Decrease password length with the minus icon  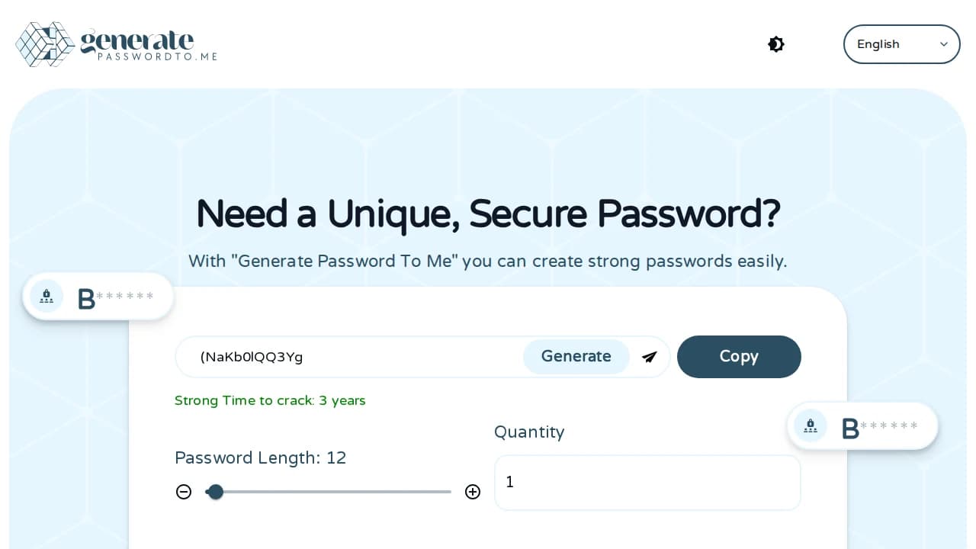(x=184, y=492)
